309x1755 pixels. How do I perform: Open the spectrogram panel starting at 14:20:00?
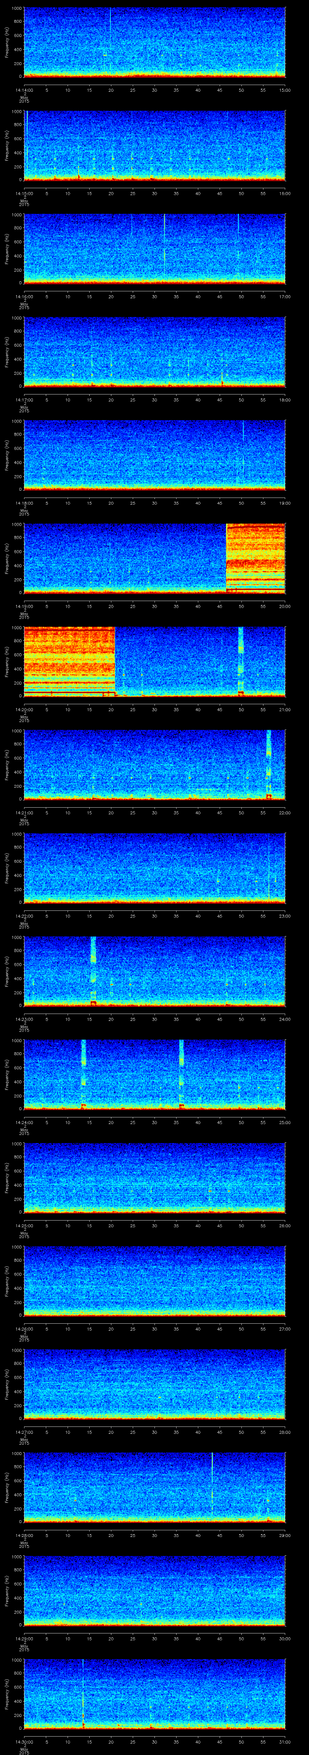154,662
